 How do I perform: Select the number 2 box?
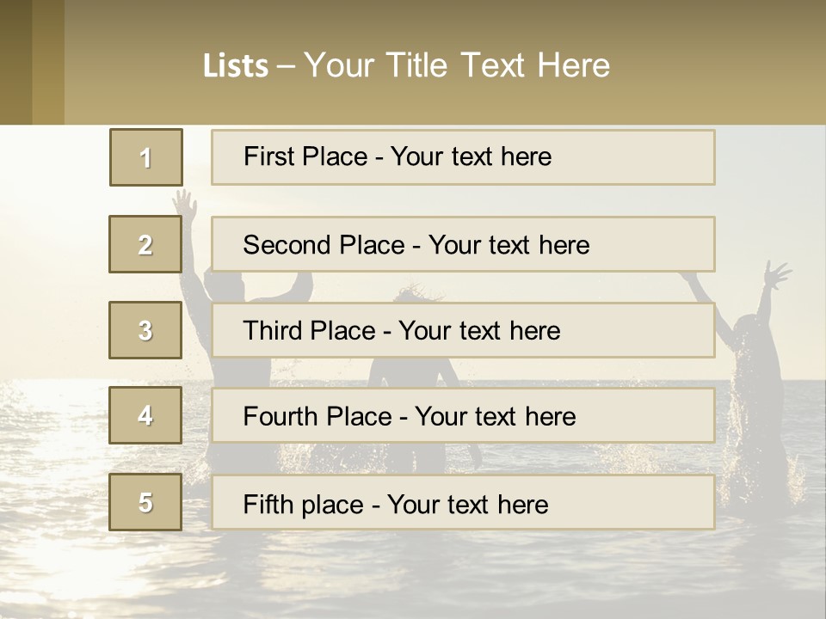click(145, 244)
